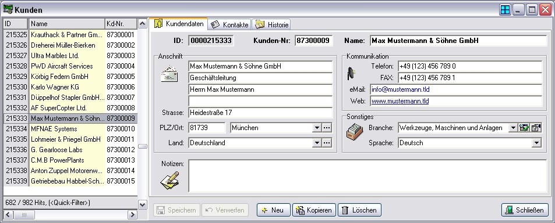This screenshot has height=223, width=555.
Task: Click the Geschäftsleitung address line
Action: pos(260,78)
